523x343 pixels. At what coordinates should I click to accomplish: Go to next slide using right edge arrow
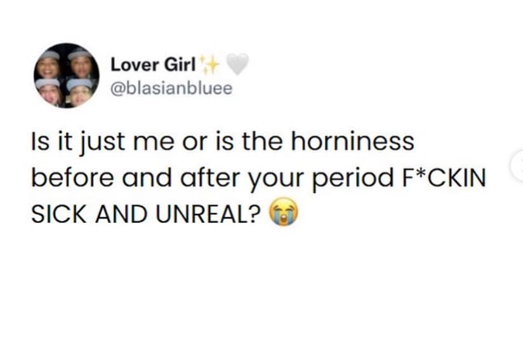[518, 166]
